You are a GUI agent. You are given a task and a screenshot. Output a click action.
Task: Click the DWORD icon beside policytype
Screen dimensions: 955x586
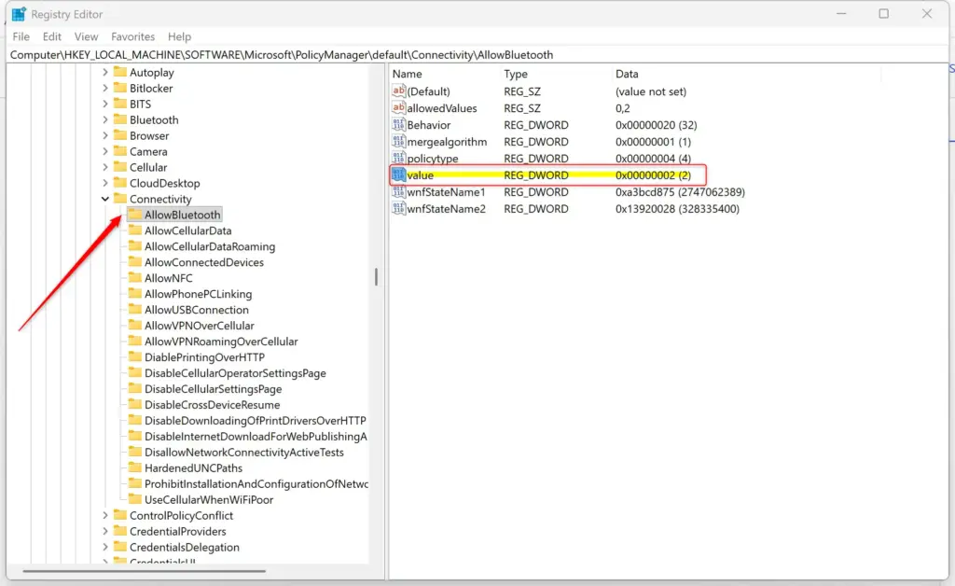pyautogui.click(x=398, y=158)
